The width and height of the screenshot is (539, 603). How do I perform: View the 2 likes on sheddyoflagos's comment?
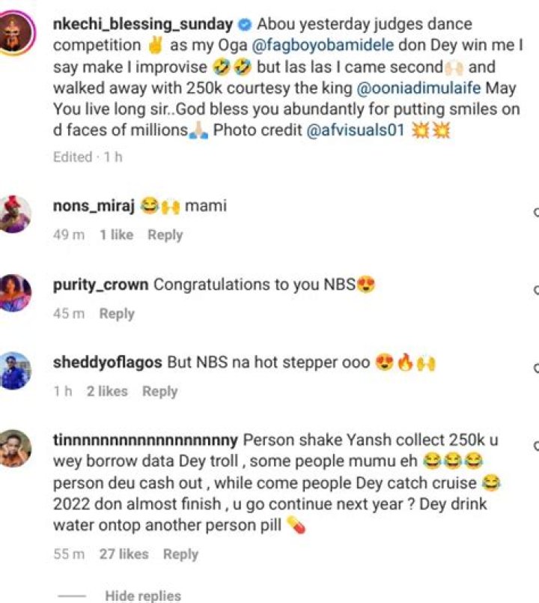[107, 391]
